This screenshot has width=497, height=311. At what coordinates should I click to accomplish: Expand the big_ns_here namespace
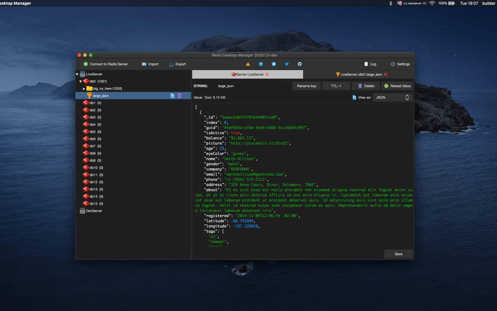pos(84,89)
